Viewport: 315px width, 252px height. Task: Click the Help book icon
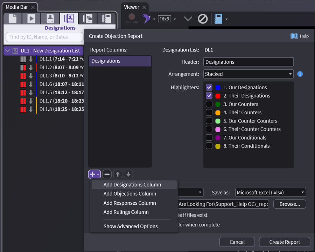(x=294, y=36)
